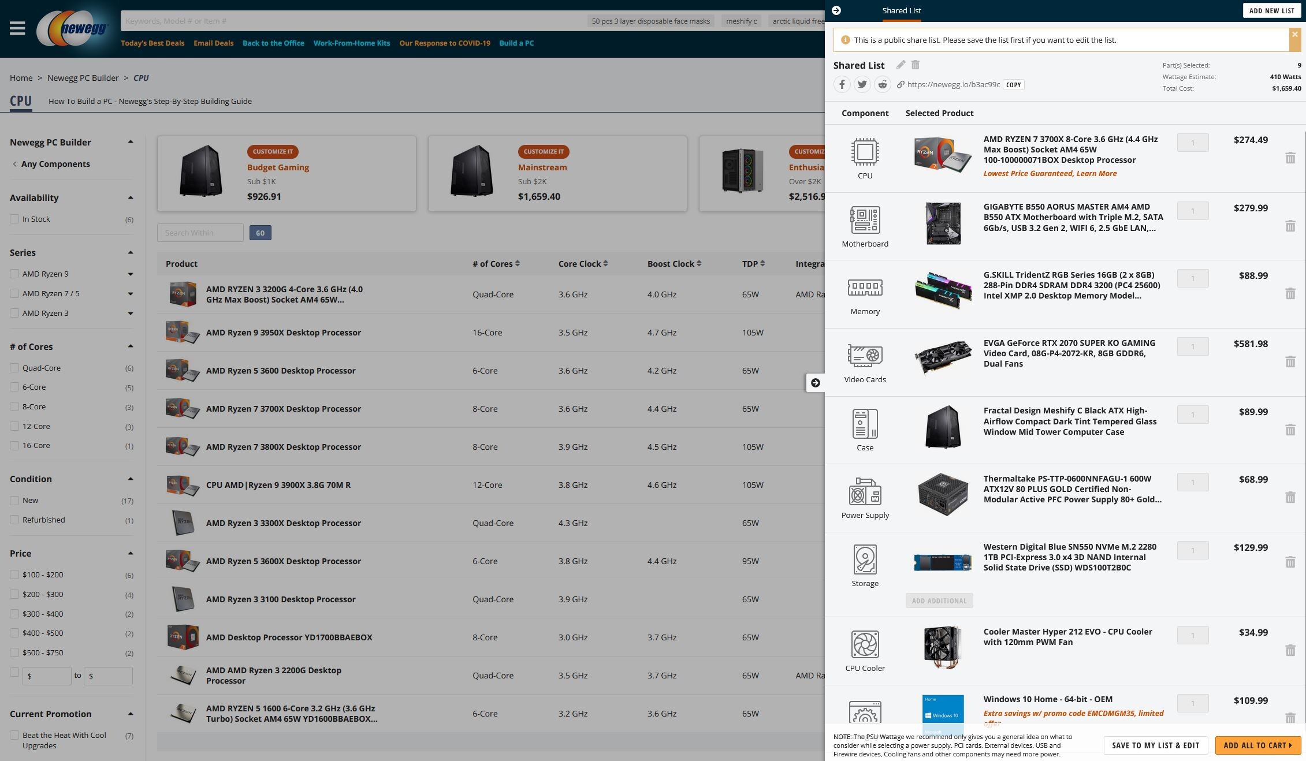Delete the CPU item with its trash icon
Image resolution: width=1306 pixels, height=761 pixels.
1290,158
